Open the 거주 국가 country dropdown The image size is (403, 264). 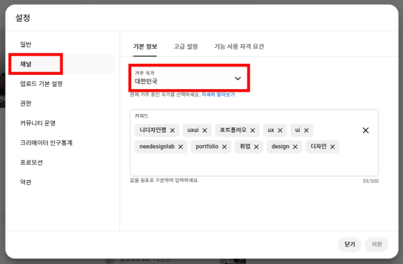tap(189, 78)
